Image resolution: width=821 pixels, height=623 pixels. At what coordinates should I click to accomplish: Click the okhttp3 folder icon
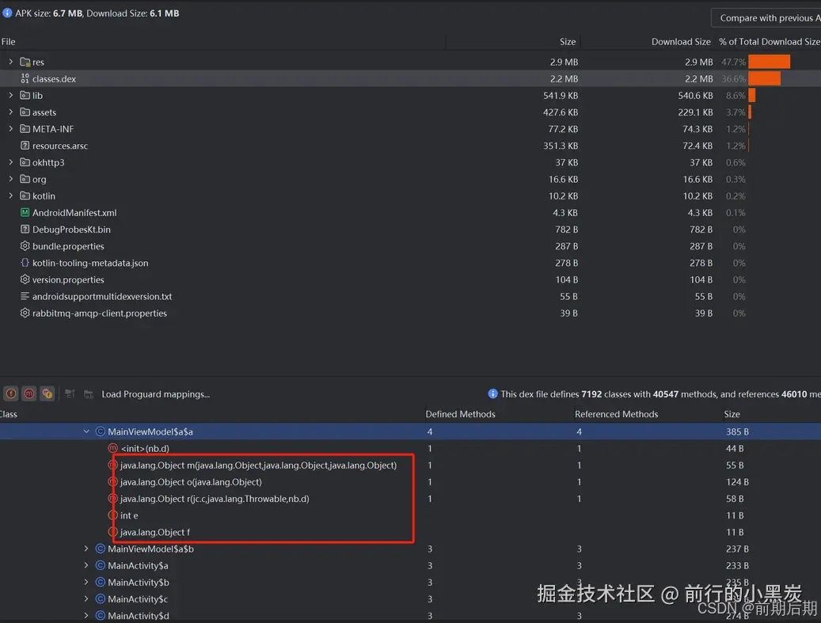(25, 162)
